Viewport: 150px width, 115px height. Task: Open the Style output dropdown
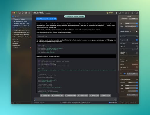[131, 88]
